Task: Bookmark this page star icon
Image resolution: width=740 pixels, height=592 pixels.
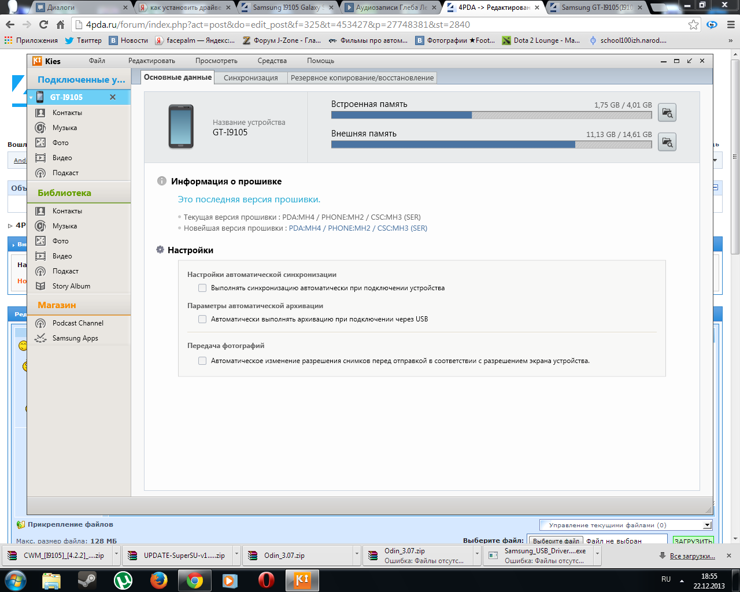Action: click(x=693, y=24)
